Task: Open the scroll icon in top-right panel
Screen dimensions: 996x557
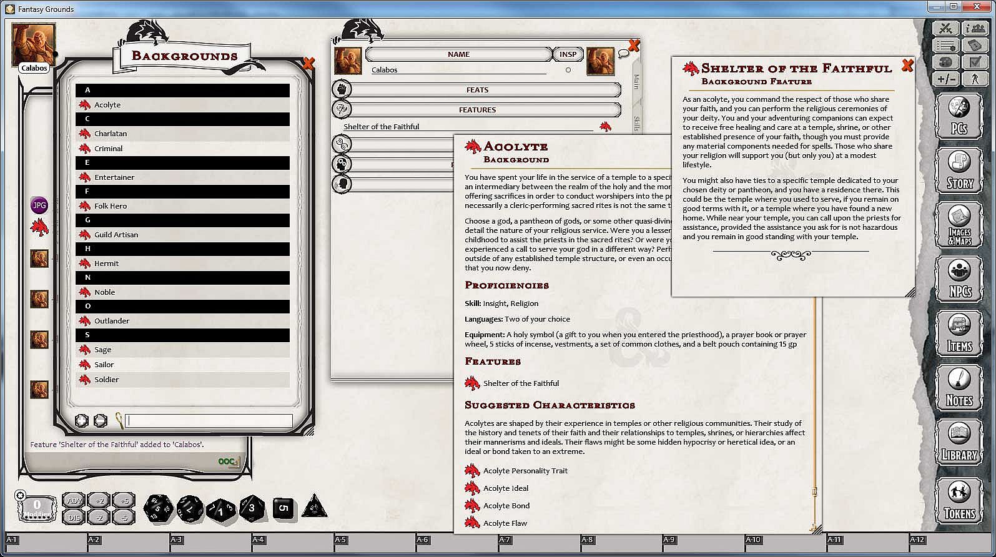Action: (x=975, y=45)
